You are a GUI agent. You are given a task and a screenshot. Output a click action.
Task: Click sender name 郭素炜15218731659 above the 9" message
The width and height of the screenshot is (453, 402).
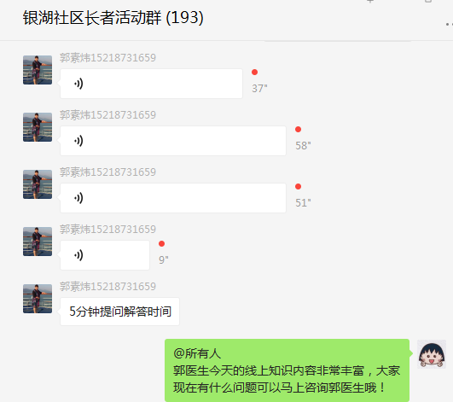(x=107, y=230)
